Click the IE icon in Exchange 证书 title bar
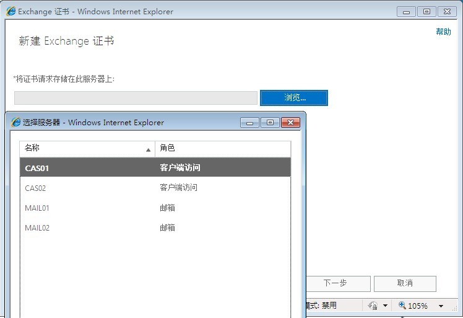 pyautogui.click(x=11, y=11)
